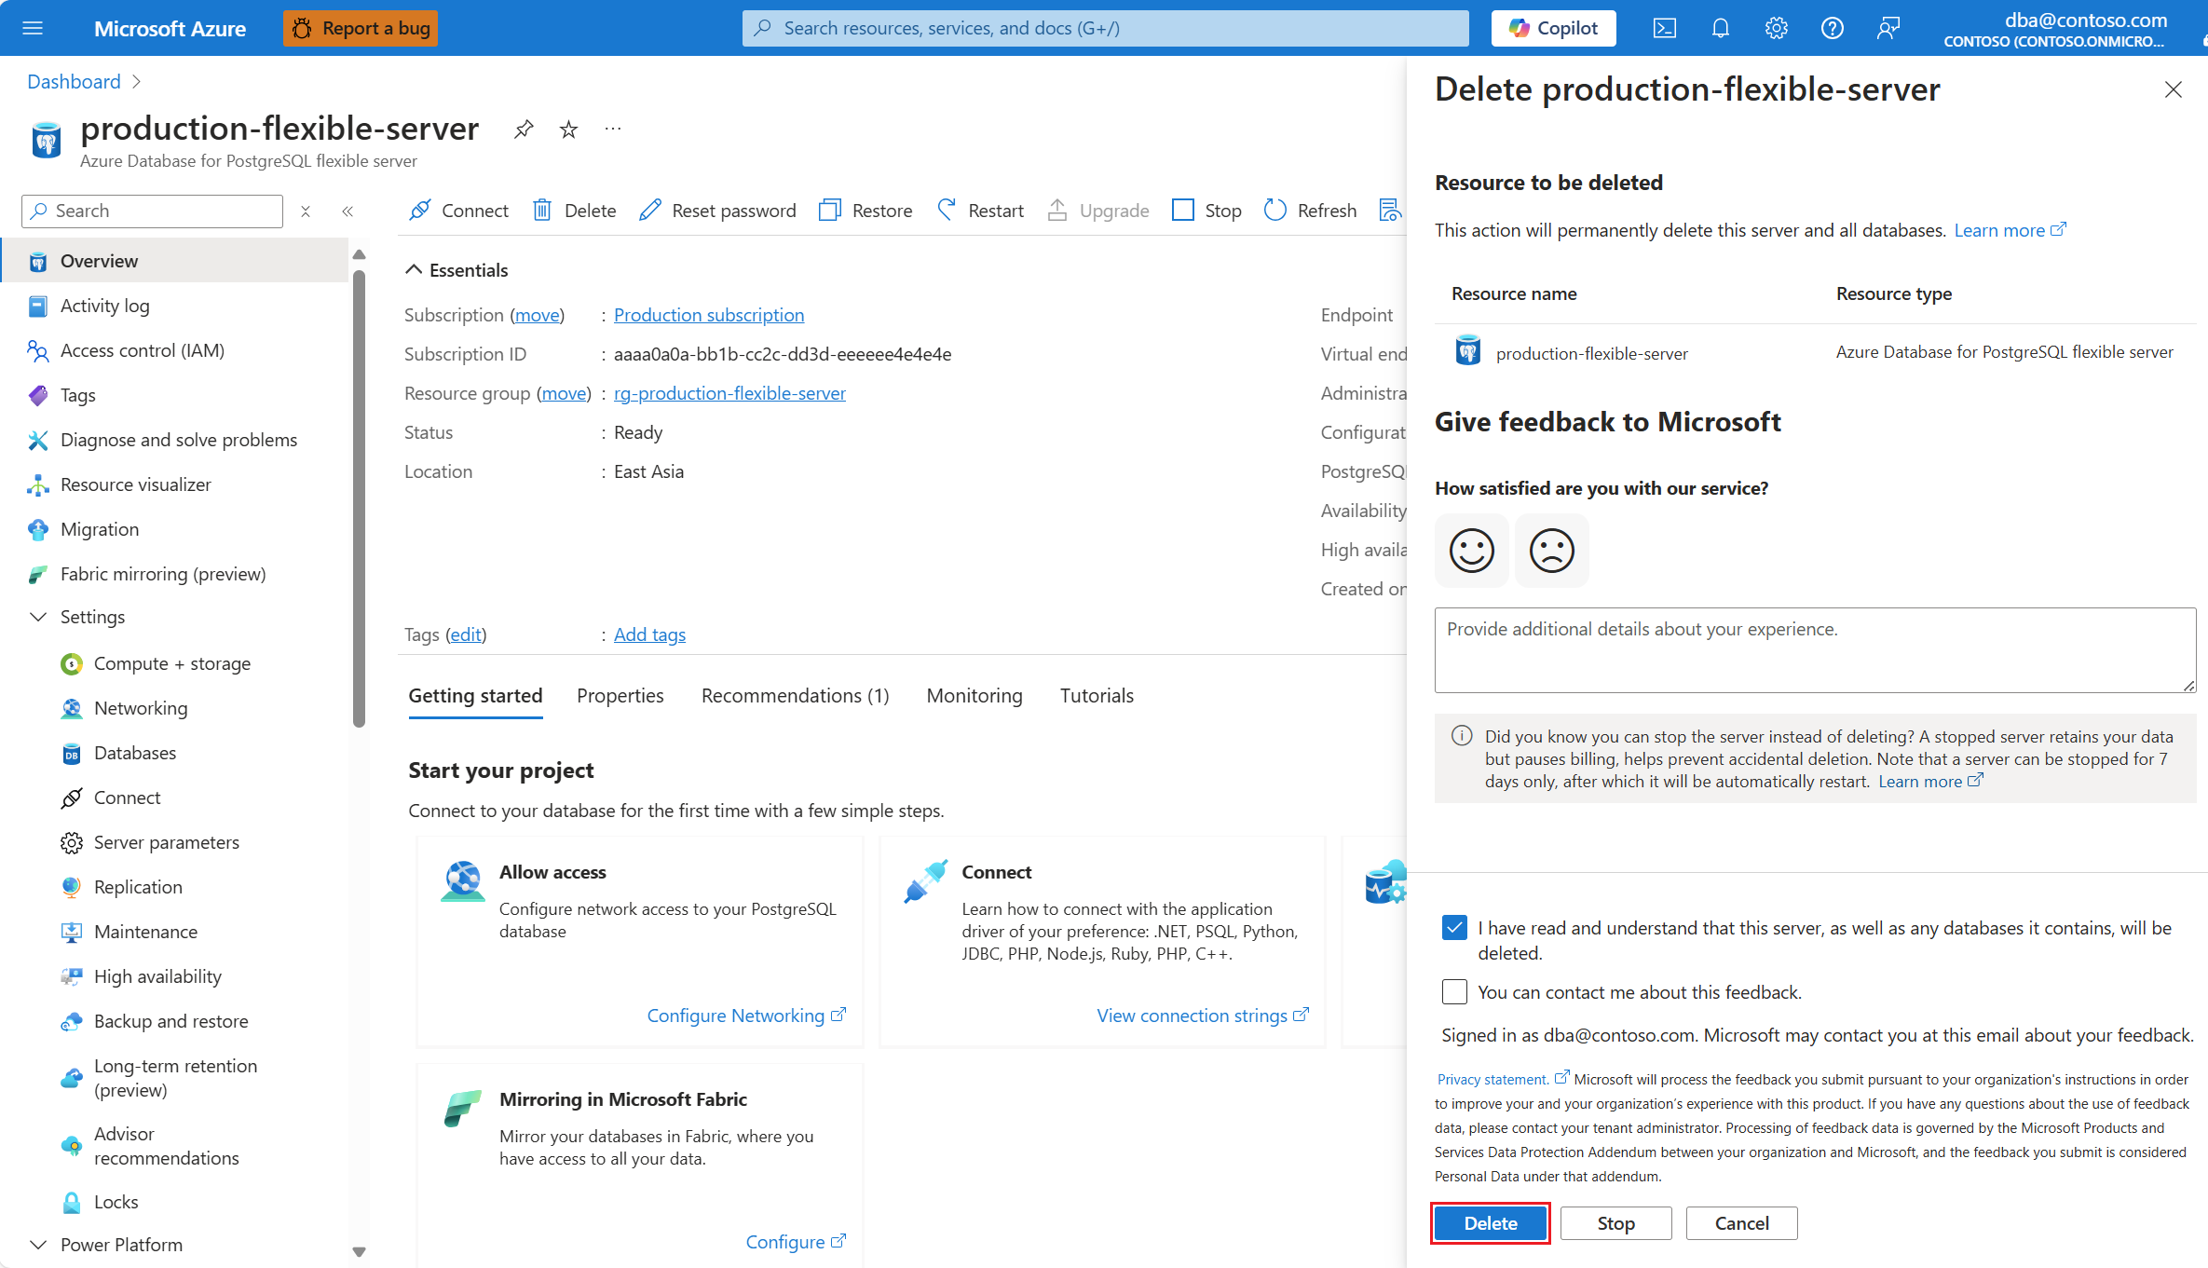This screenshot has width=2208, height=1268.
Task: Click the Cancel button
Action: [x=1741, y=1223]
